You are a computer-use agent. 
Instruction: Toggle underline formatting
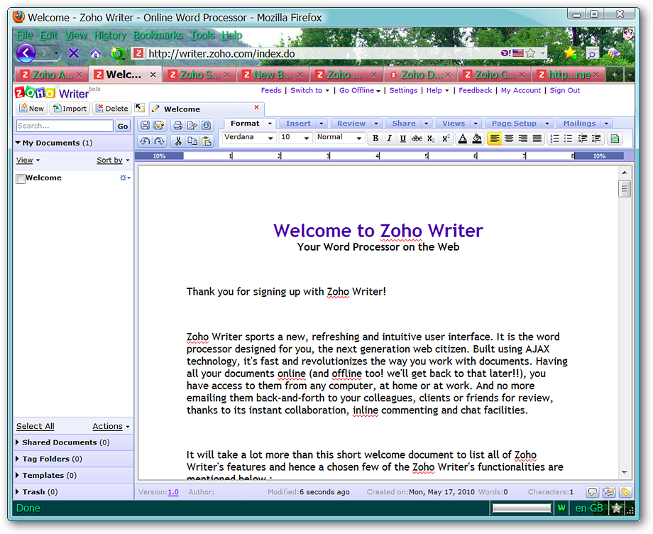coord(402,138)
